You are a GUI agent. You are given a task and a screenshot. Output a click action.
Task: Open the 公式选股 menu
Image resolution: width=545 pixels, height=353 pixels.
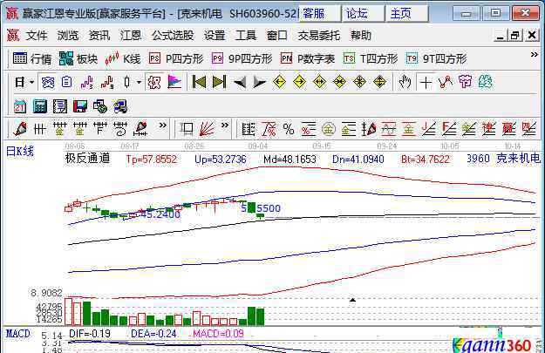pos(173,36)
